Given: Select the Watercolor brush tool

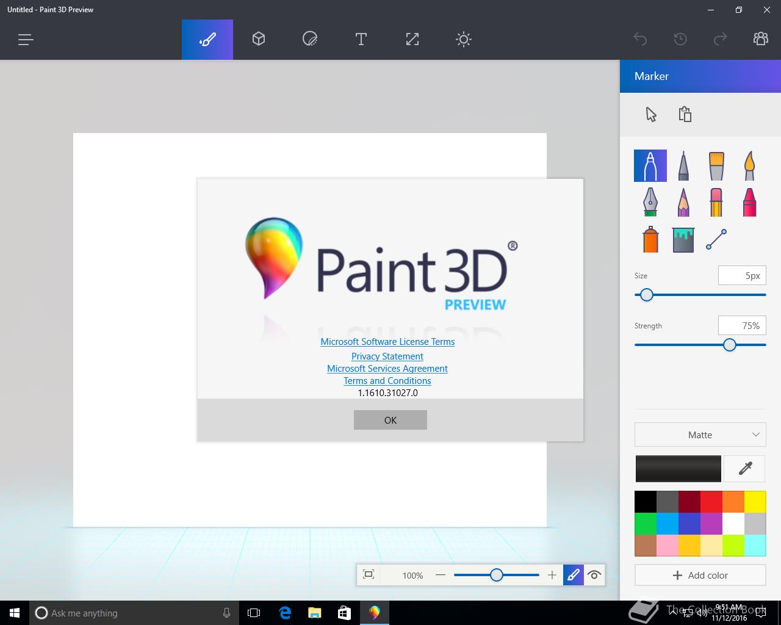Looking at the screenshot, I should click(x=749, y=165).
